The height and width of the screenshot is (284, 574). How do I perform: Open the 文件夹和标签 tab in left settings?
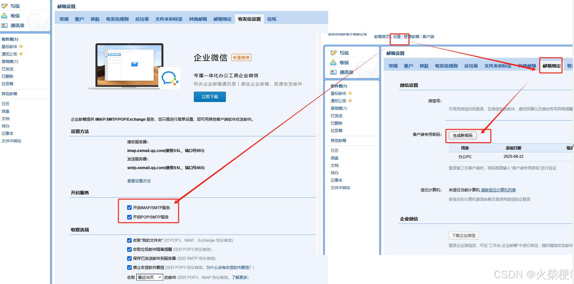pos(169,19)
